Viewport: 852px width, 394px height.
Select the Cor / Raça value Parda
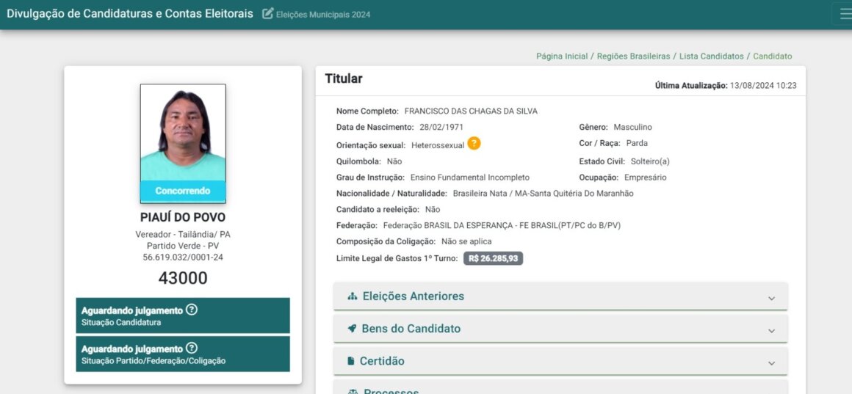637,143
